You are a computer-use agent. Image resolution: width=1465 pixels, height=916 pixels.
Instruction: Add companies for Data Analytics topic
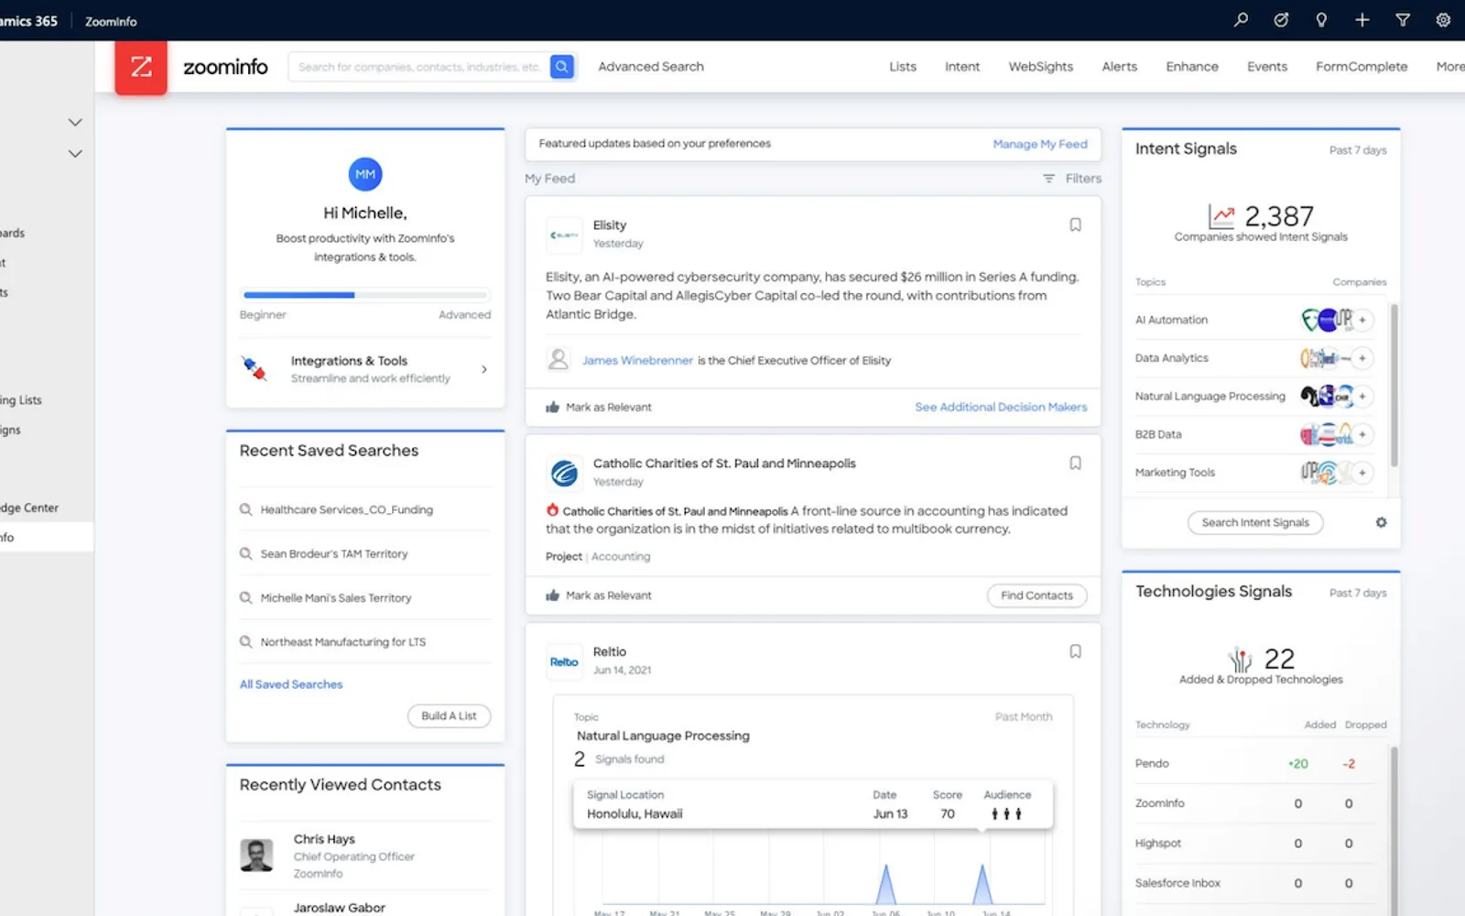[x=1362, y=358]
